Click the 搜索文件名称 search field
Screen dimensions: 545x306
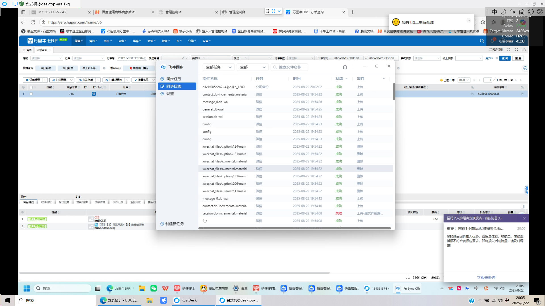point(289,67)
